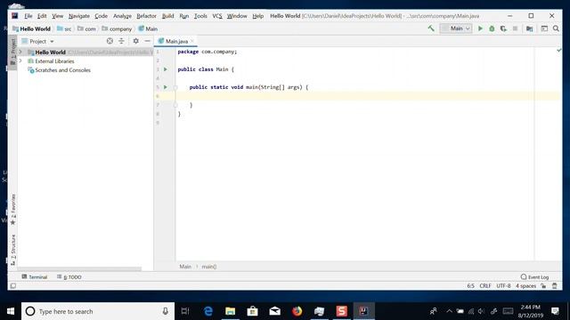Open the Navigate menu
Viewport: 570px width, 320px height.
pyautogui.click(x=79, y=16)
